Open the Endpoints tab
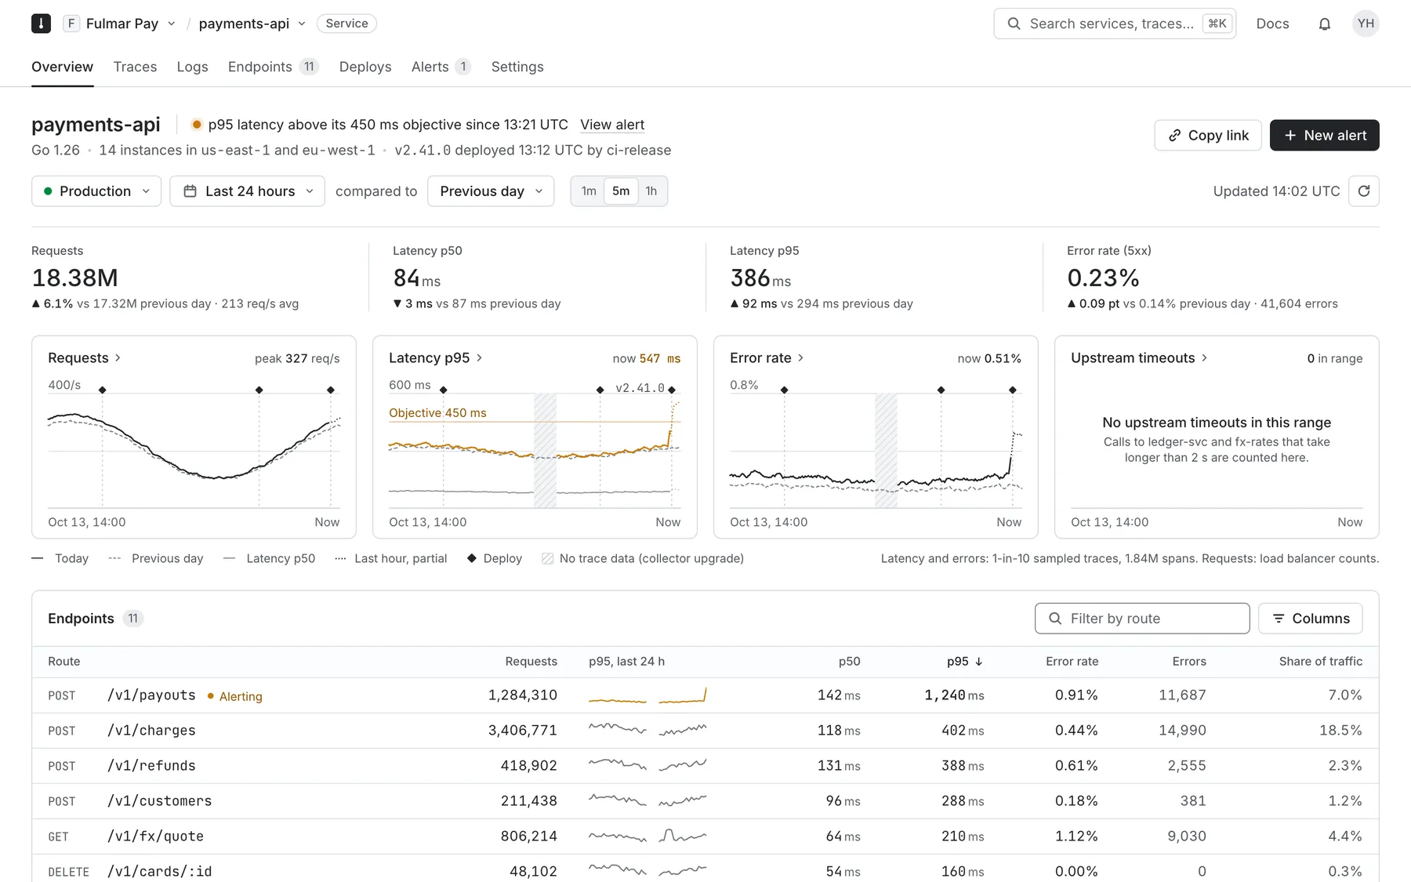1411x882 pixels. point(273,67)
